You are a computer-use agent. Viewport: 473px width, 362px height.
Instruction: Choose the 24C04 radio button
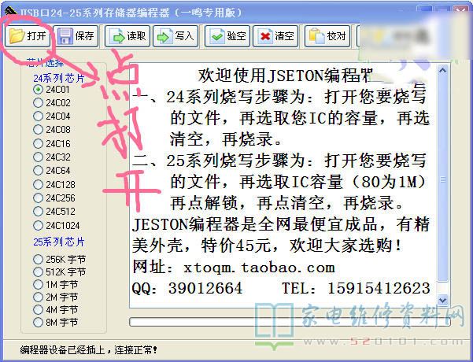point(38,116)
